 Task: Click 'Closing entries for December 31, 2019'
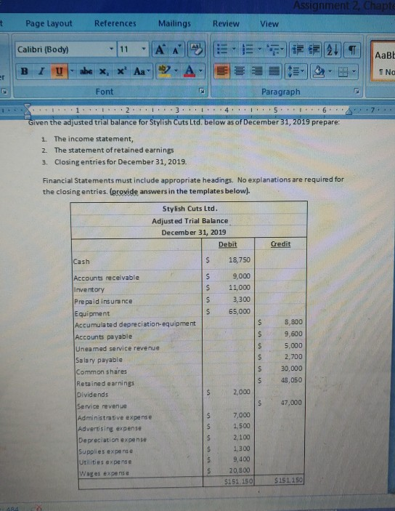121,162
